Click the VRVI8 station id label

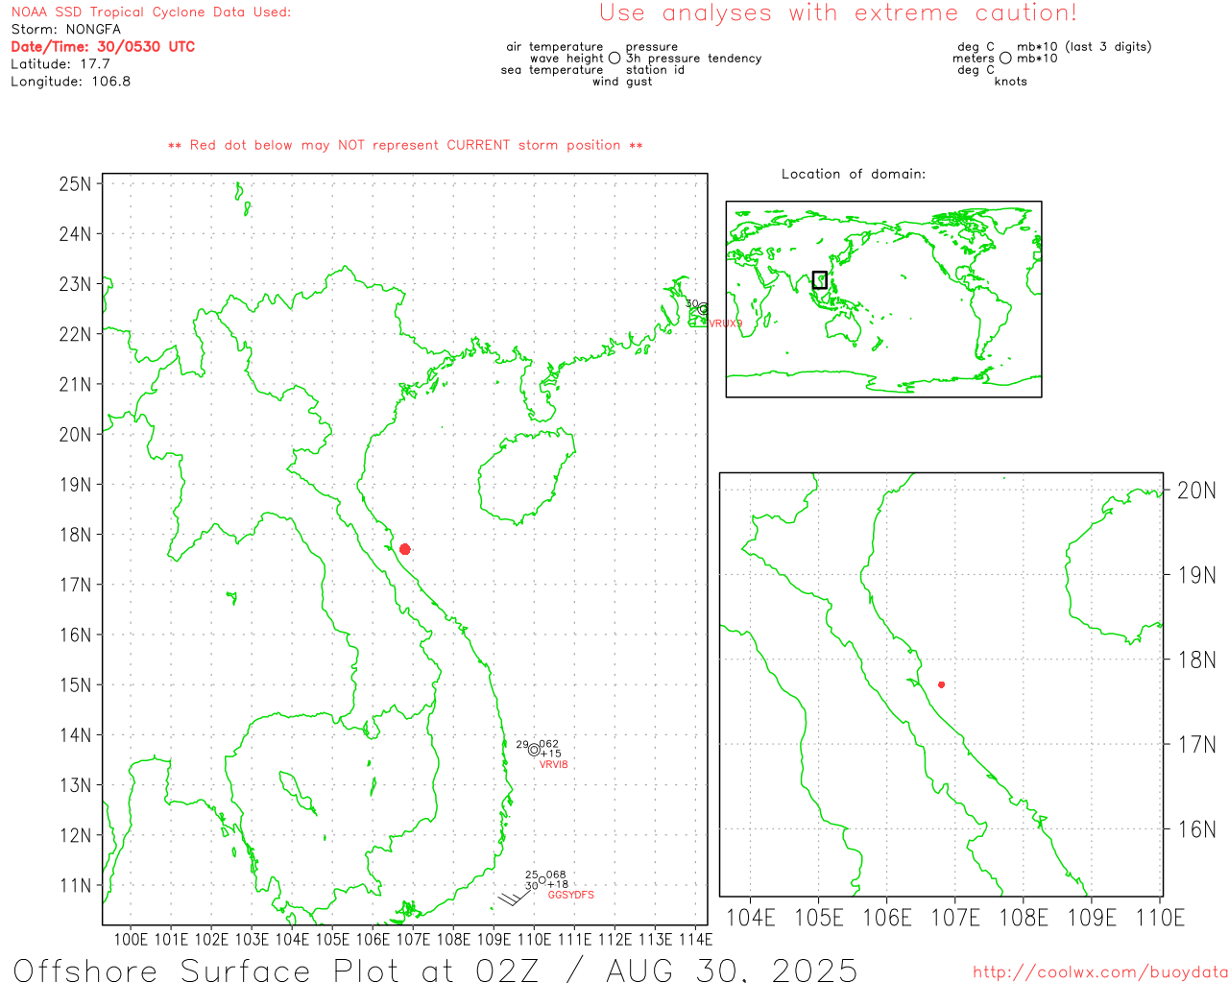coord(554,764)
